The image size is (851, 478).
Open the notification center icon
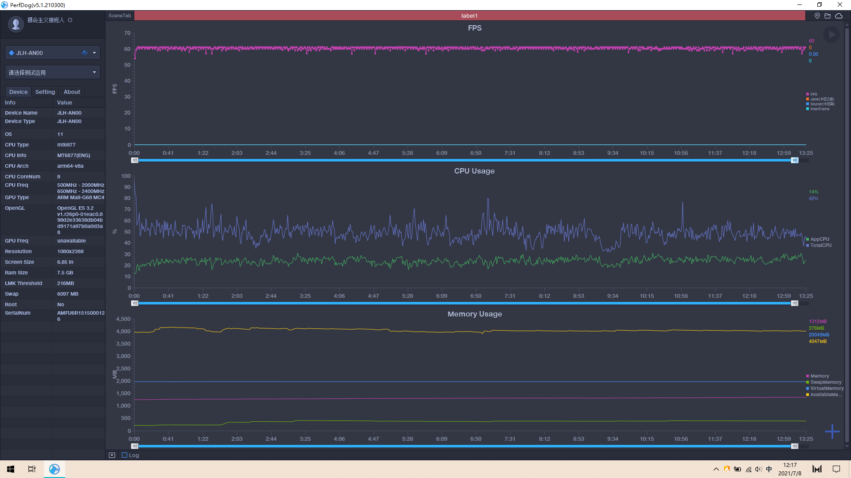(x=836, y=469)
